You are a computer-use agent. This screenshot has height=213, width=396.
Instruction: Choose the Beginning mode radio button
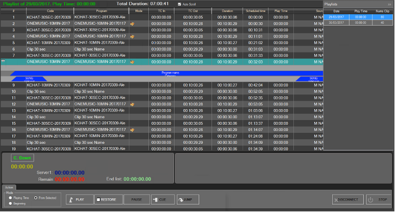pyautogui.click(x=9, y=203)
